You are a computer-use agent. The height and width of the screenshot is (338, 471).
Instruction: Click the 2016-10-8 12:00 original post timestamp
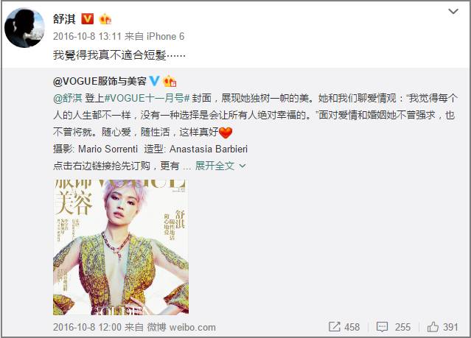point(87,327)
